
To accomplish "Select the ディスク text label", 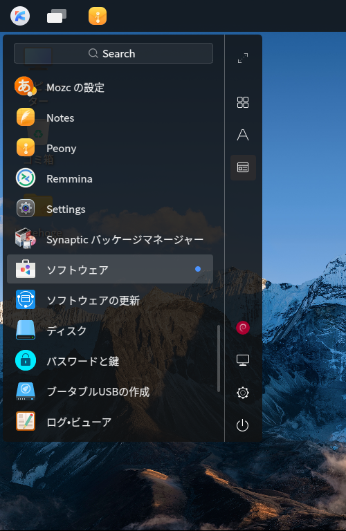I will point(66,331).
